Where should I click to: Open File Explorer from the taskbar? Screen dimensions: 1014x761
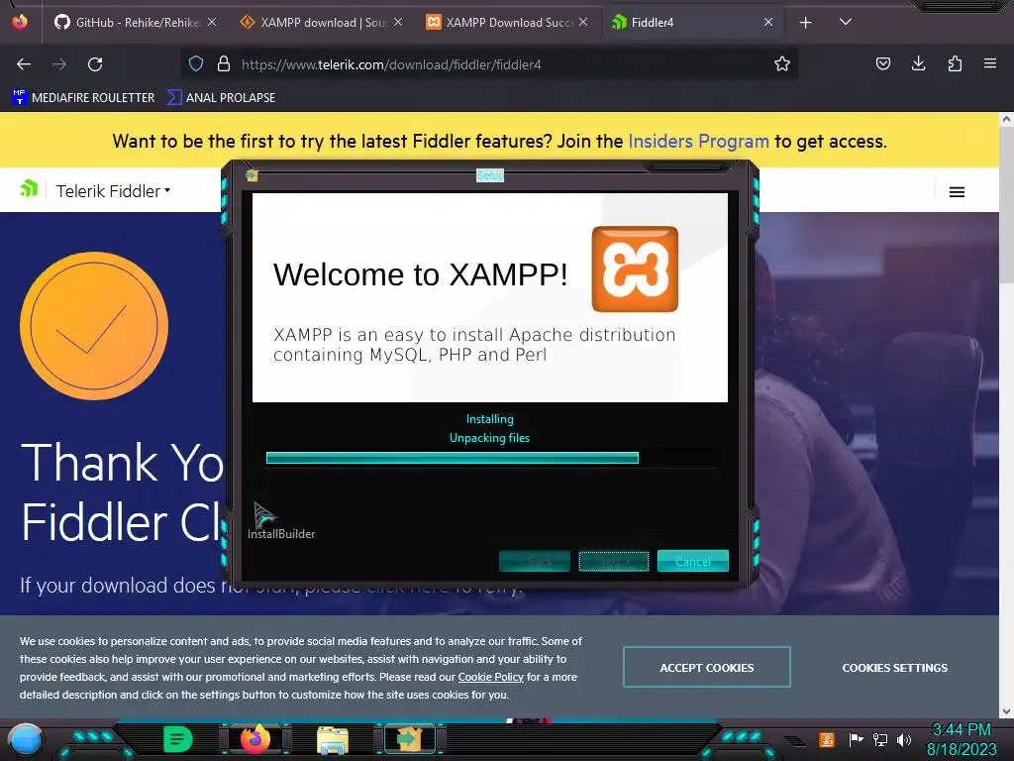333,739
